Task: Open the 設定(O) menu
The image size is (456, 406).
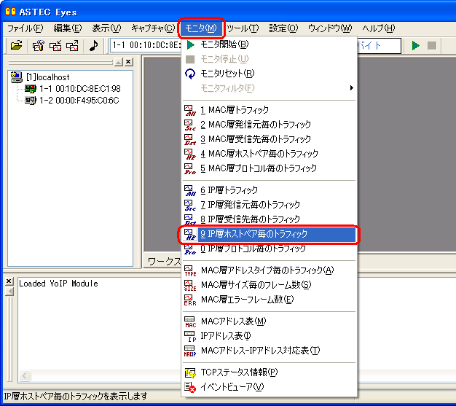Action: (x=283, y=28)
